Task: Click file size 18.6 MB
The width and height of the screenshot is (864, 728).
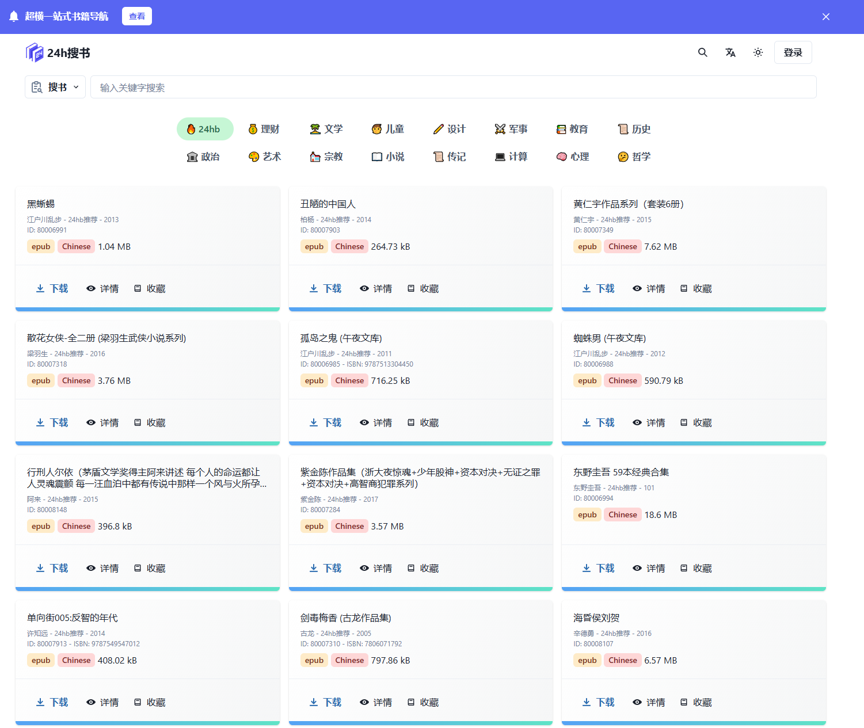Action: [x=661, y=514]
